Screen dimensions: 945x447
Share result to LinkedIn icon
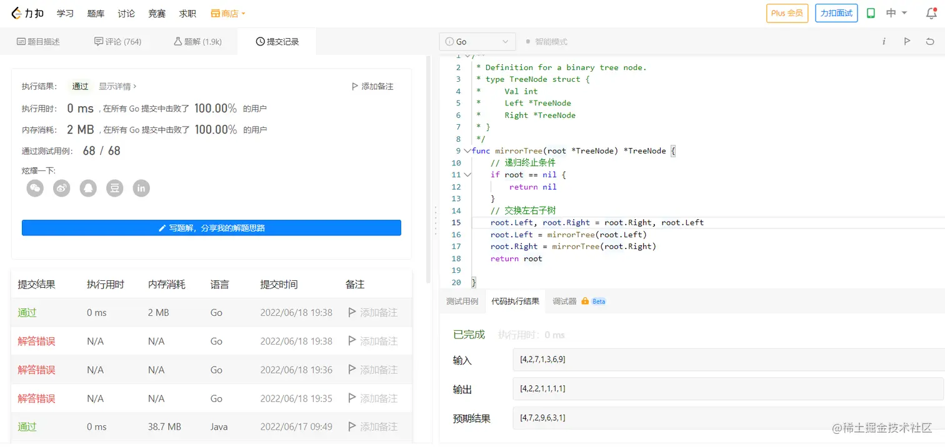[142, 188]
